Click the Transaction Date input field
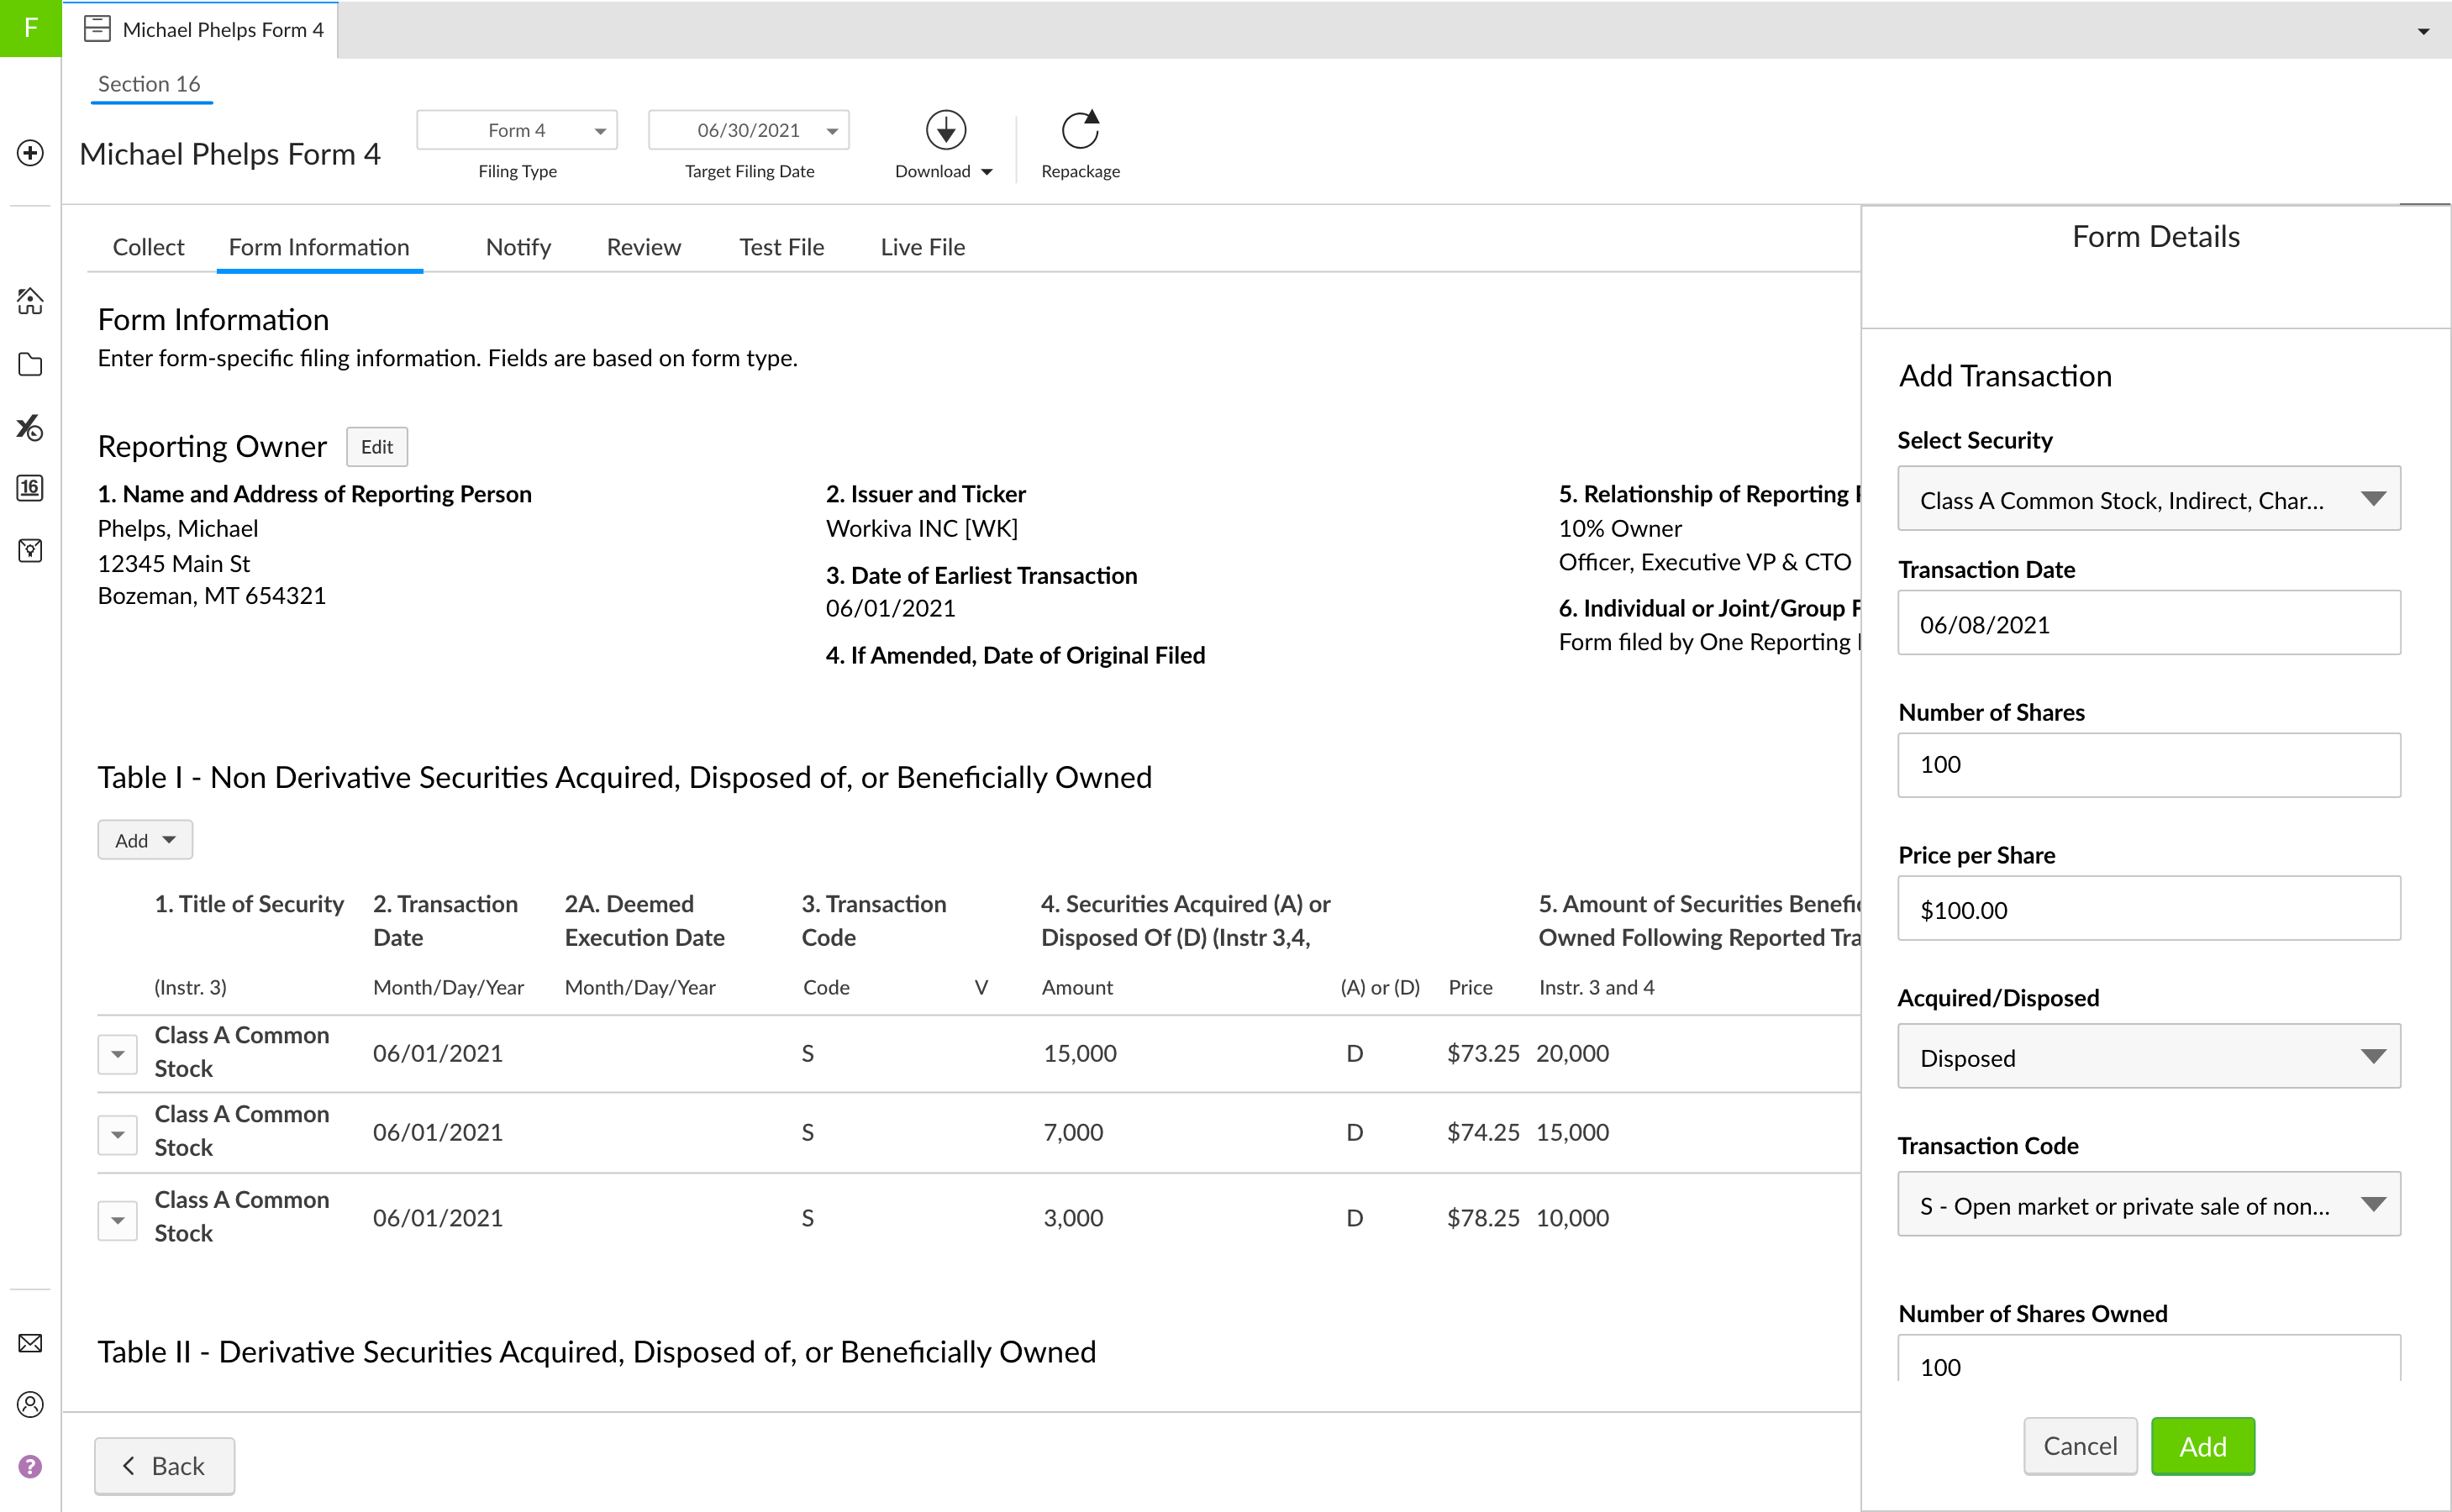 pyautogui.click(x=2149, y=623)
